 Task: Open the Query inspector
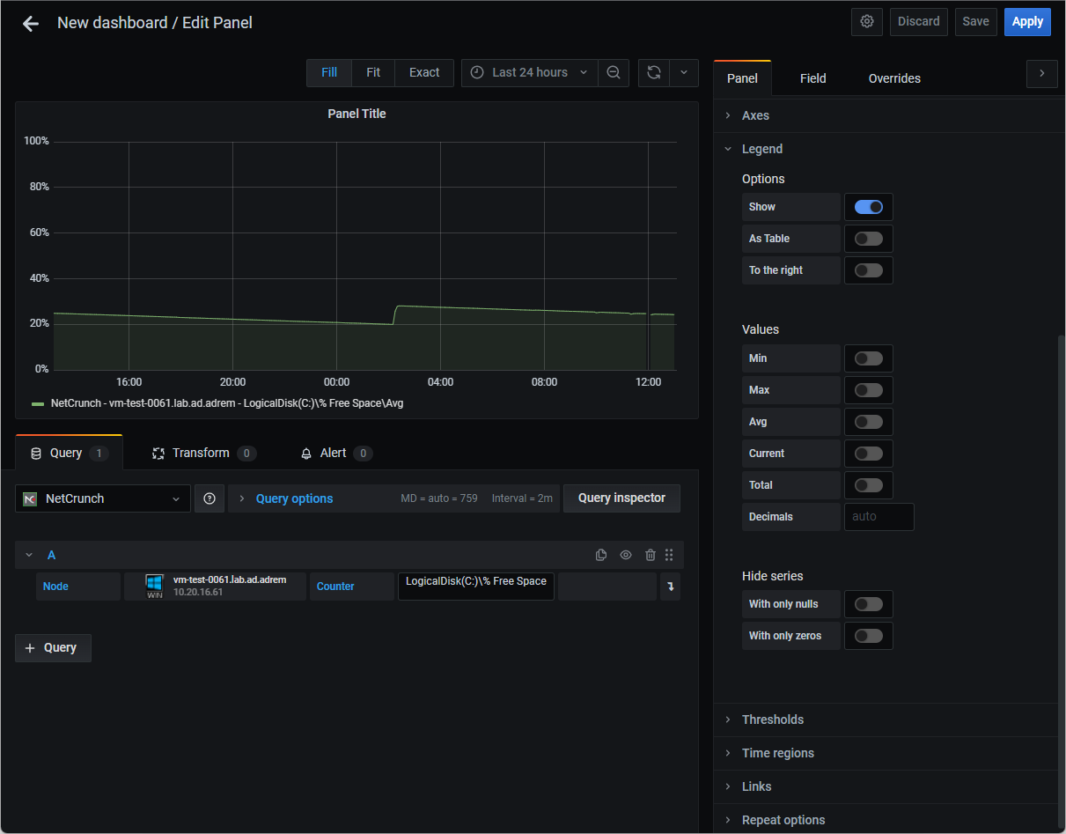(621, 498)
